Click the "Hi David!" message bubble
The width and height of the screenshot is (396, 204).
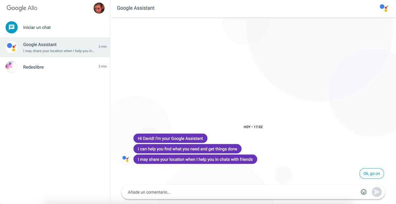[170, 139]
